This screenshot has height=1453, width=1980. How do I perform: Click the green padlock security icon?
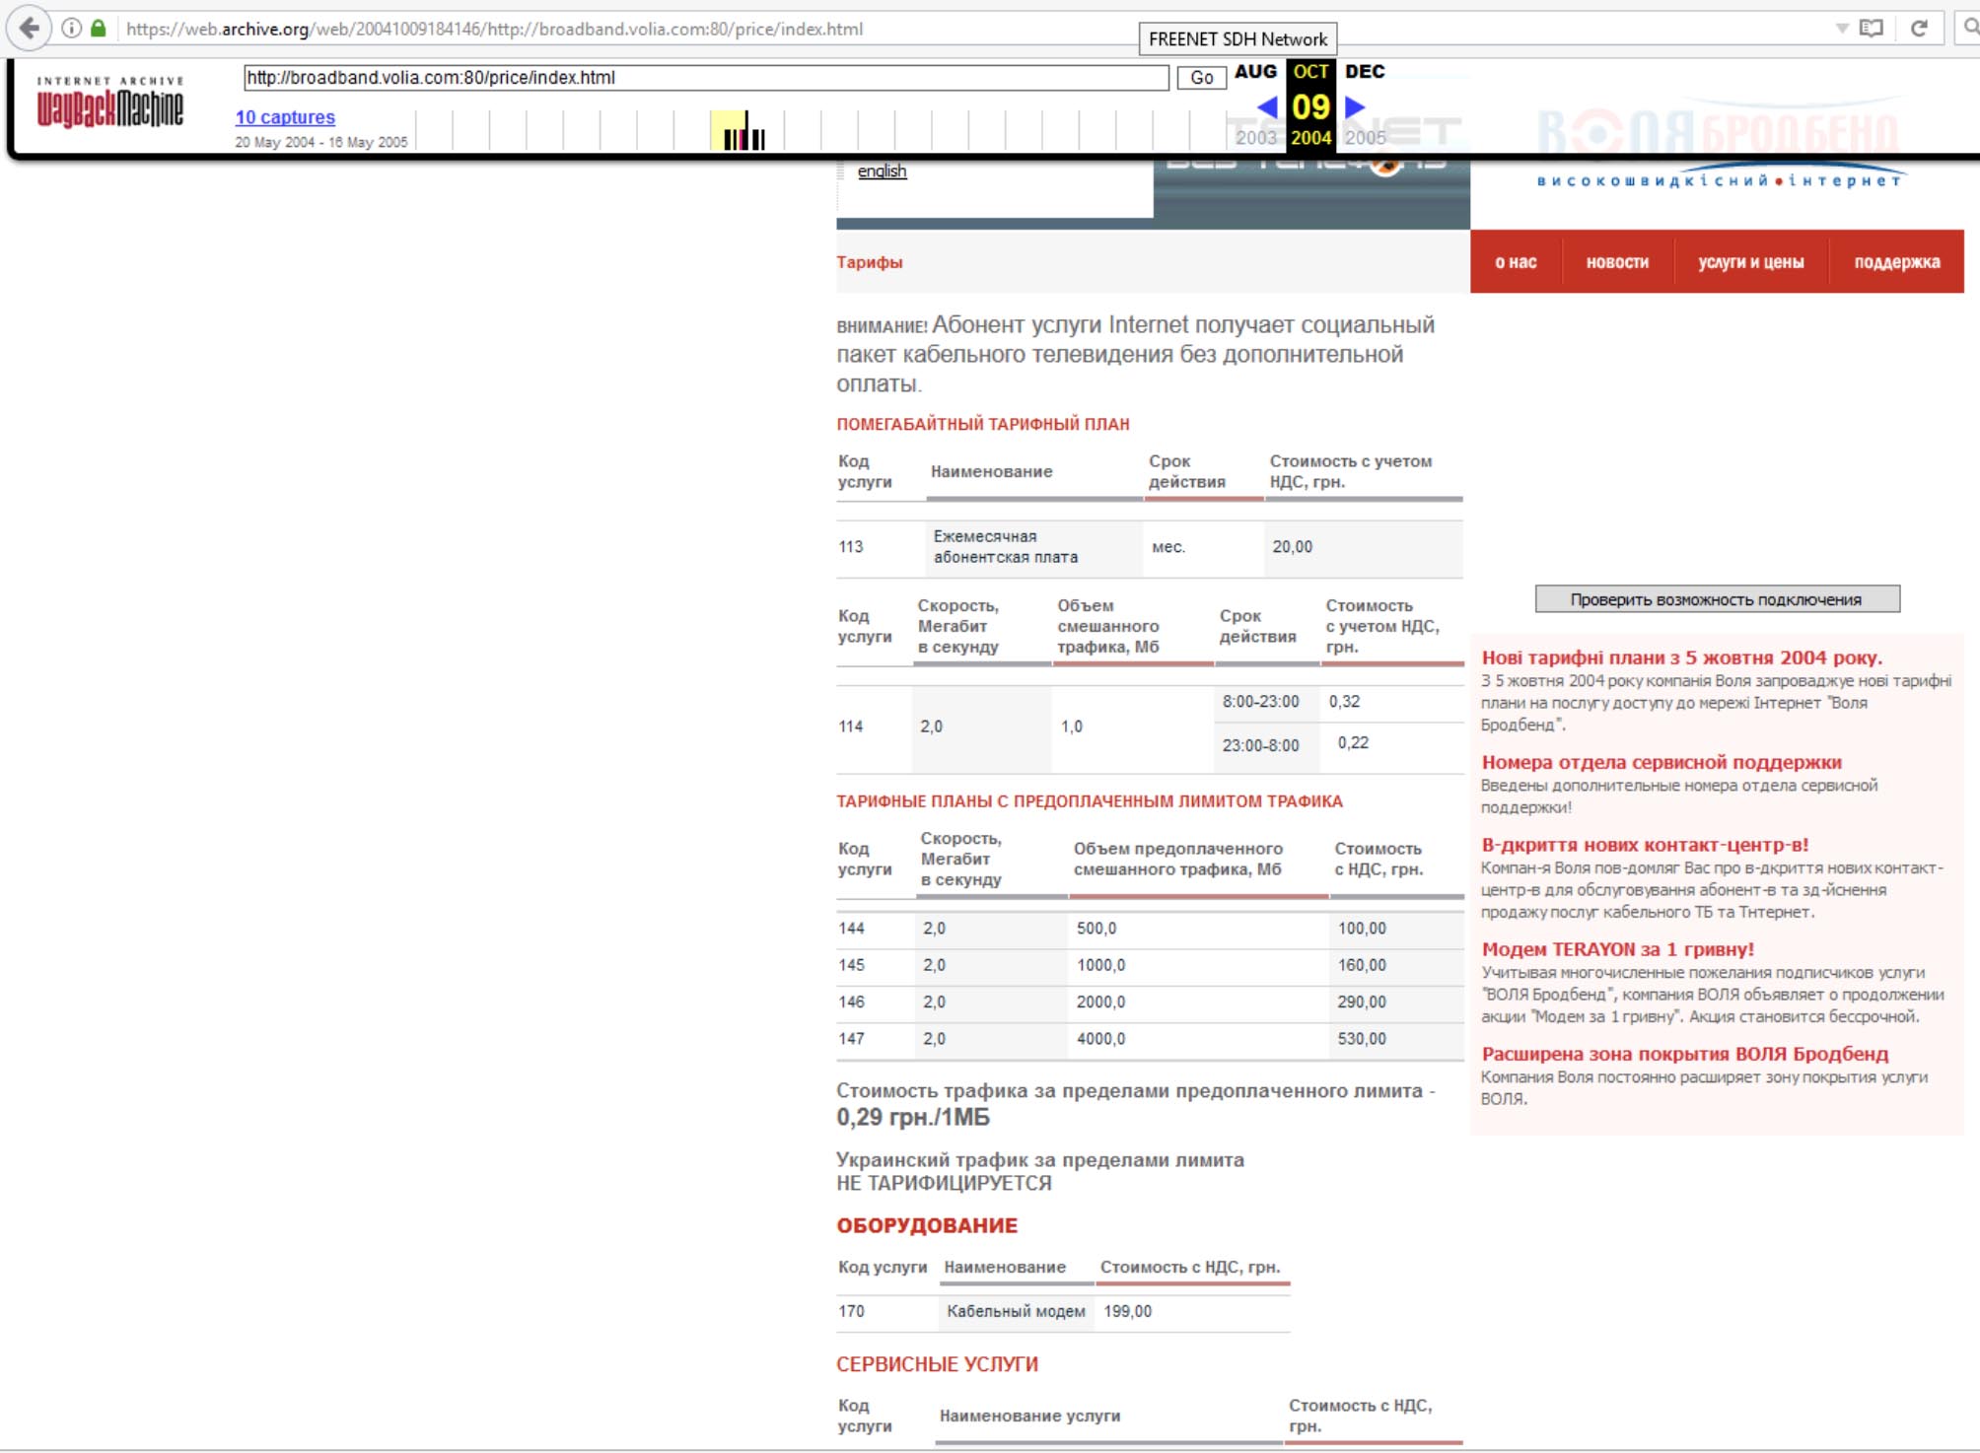98,29
